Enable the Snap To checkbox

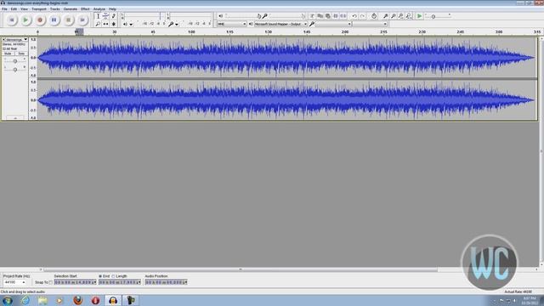(x=51, y=282)
